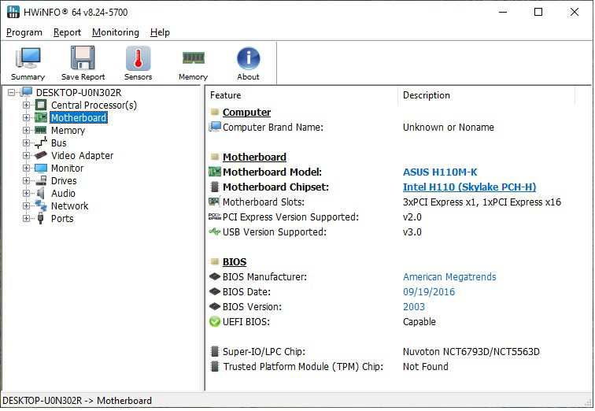
Task: Click the American Megatrends value
Action: tap(449, 276)
